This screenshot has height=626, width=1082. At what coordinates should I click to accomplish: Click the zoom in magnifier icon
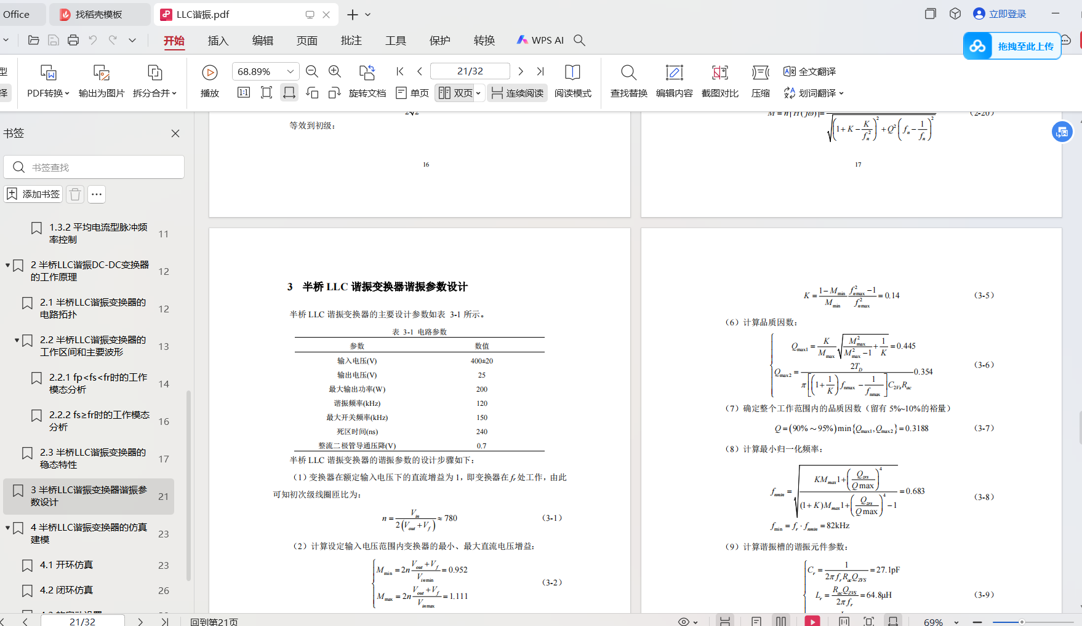335,72
